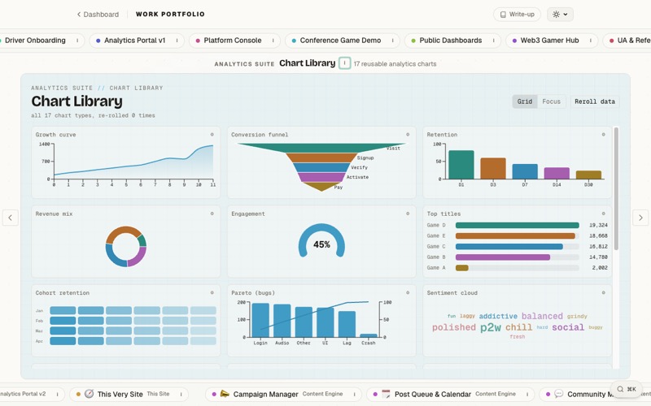Click the Game D bar in Top titles
This screenshot has width=651, height=406.
[518, 226]
